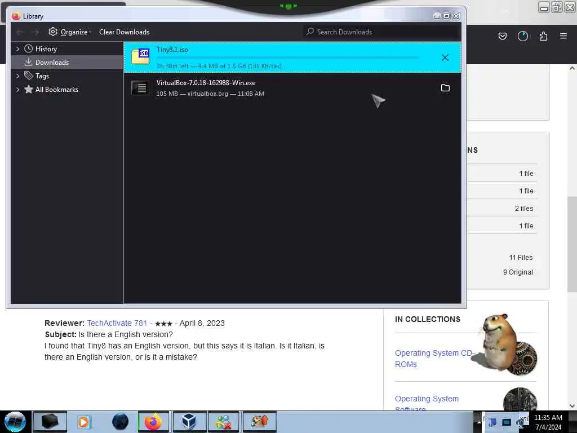The width and height of the screenshot is (577, 433).
Task: Focus the Search Downloads field
Action: click(x=381, y=32)
